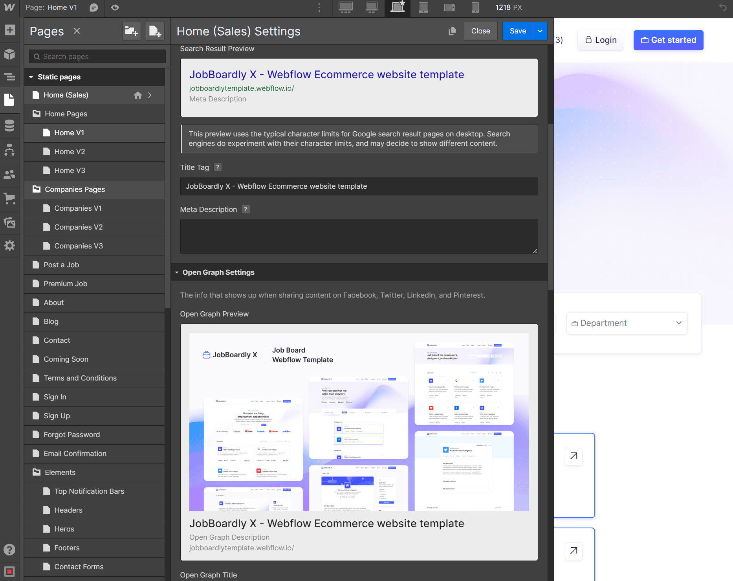This screenshot has width=733, height=581.
Task: Click the Title Tag input field
Action: pyautogui.click(x=359, y=186)
